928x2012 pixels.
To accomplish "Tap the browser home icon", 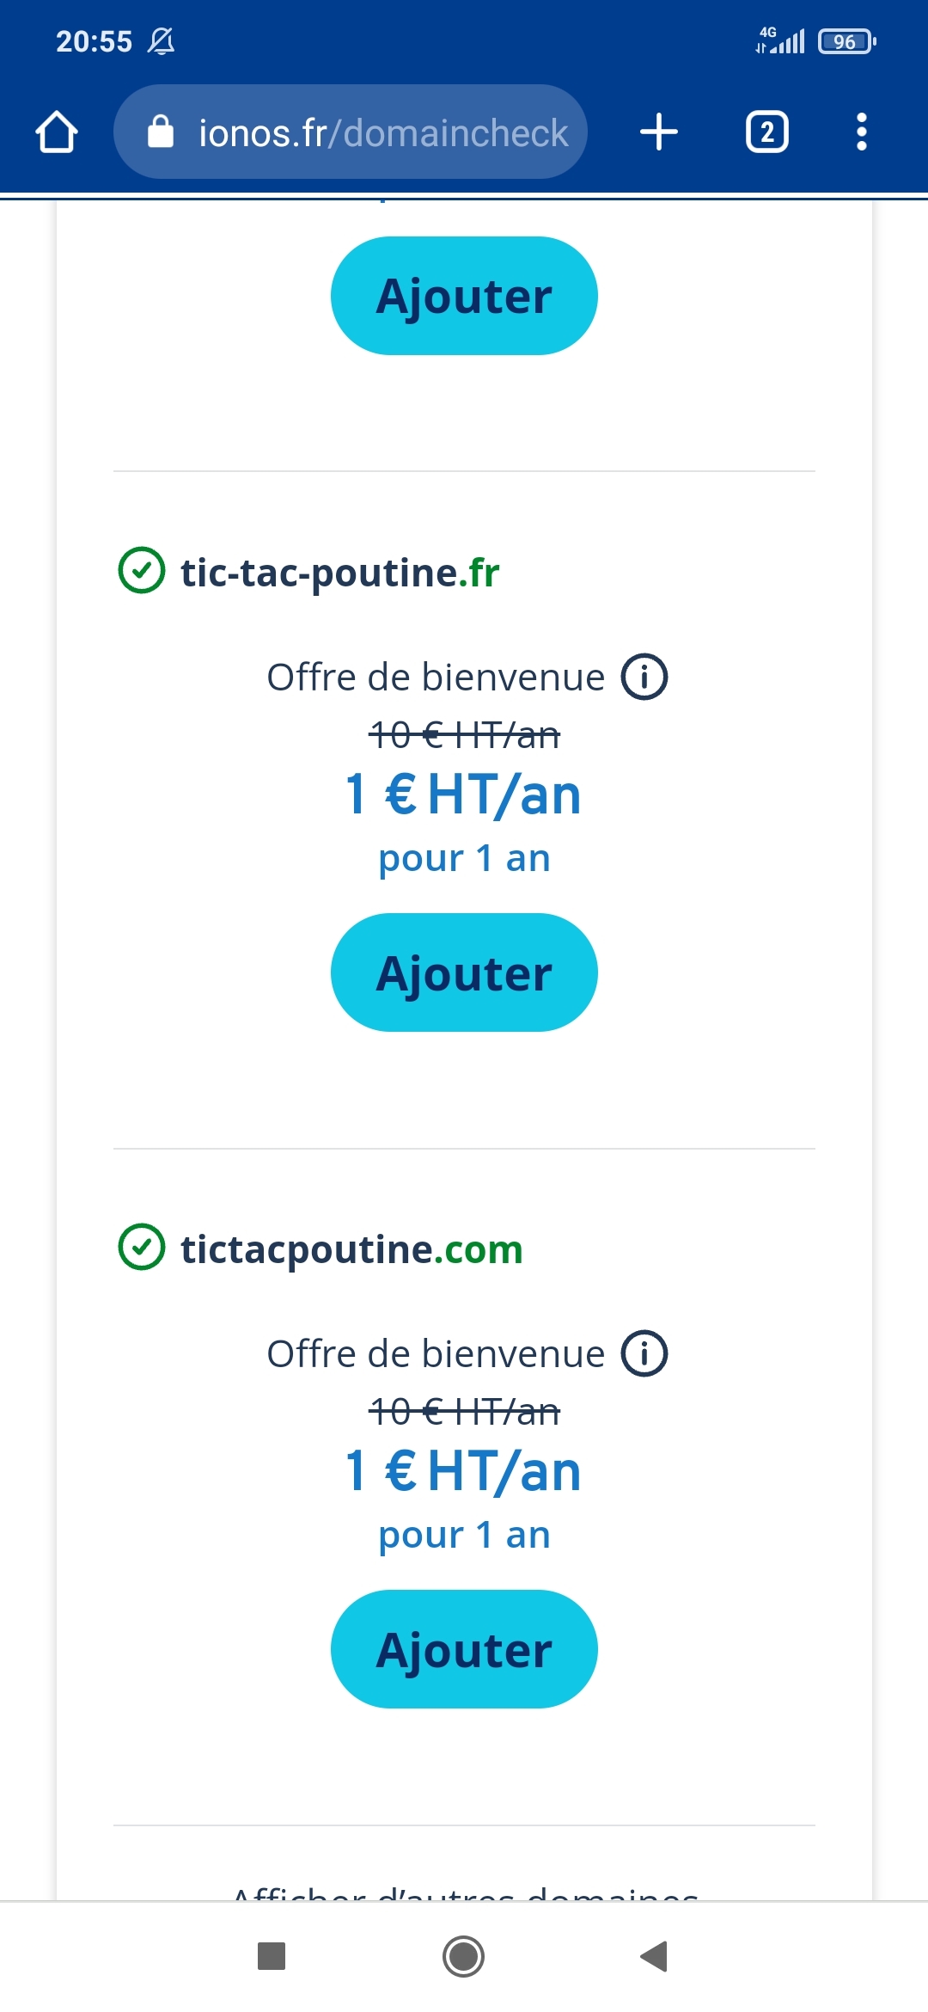I will (x=57, y=132).
